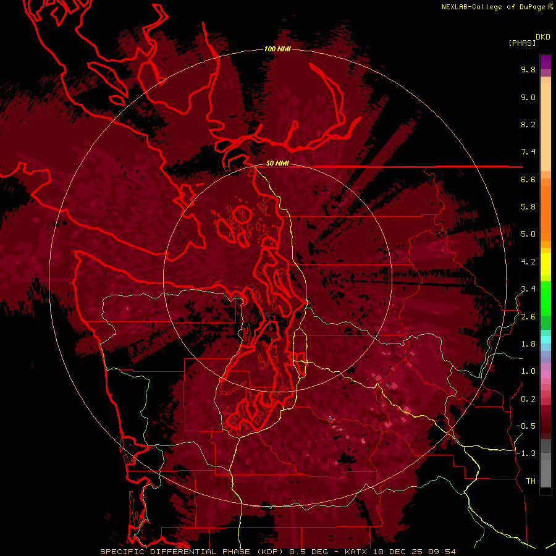Click the (KDP) product abbreviation

[270, 552]
